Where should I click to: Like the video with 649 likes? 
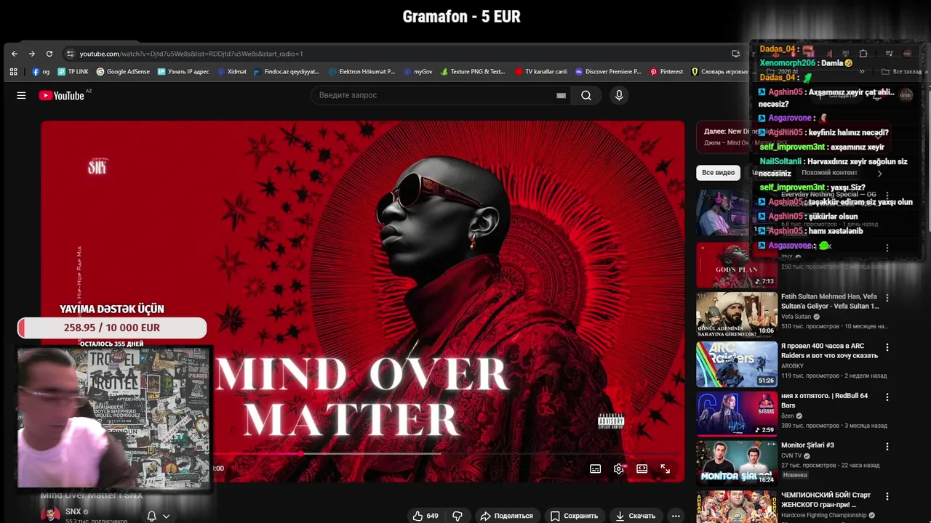[x=425, y=516]
